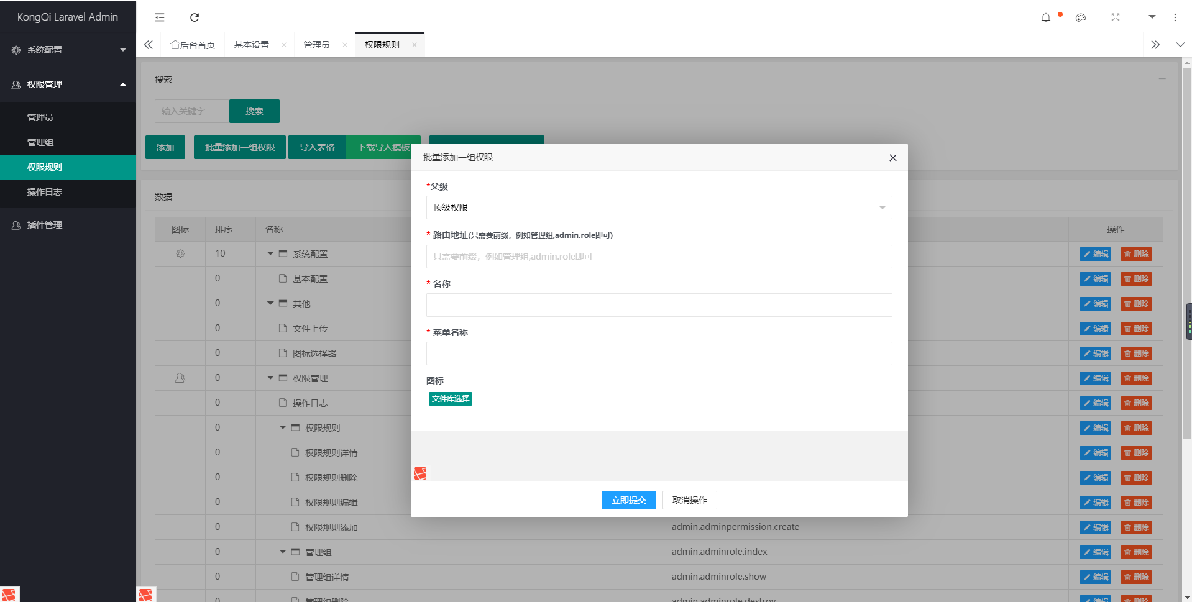Edit the 系统配置 row
The image size is (1192, 602).
pos(1095,254)
